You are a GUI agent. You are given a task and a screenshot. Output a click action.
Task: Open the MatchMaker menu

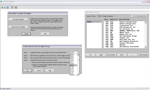(4, 4)
